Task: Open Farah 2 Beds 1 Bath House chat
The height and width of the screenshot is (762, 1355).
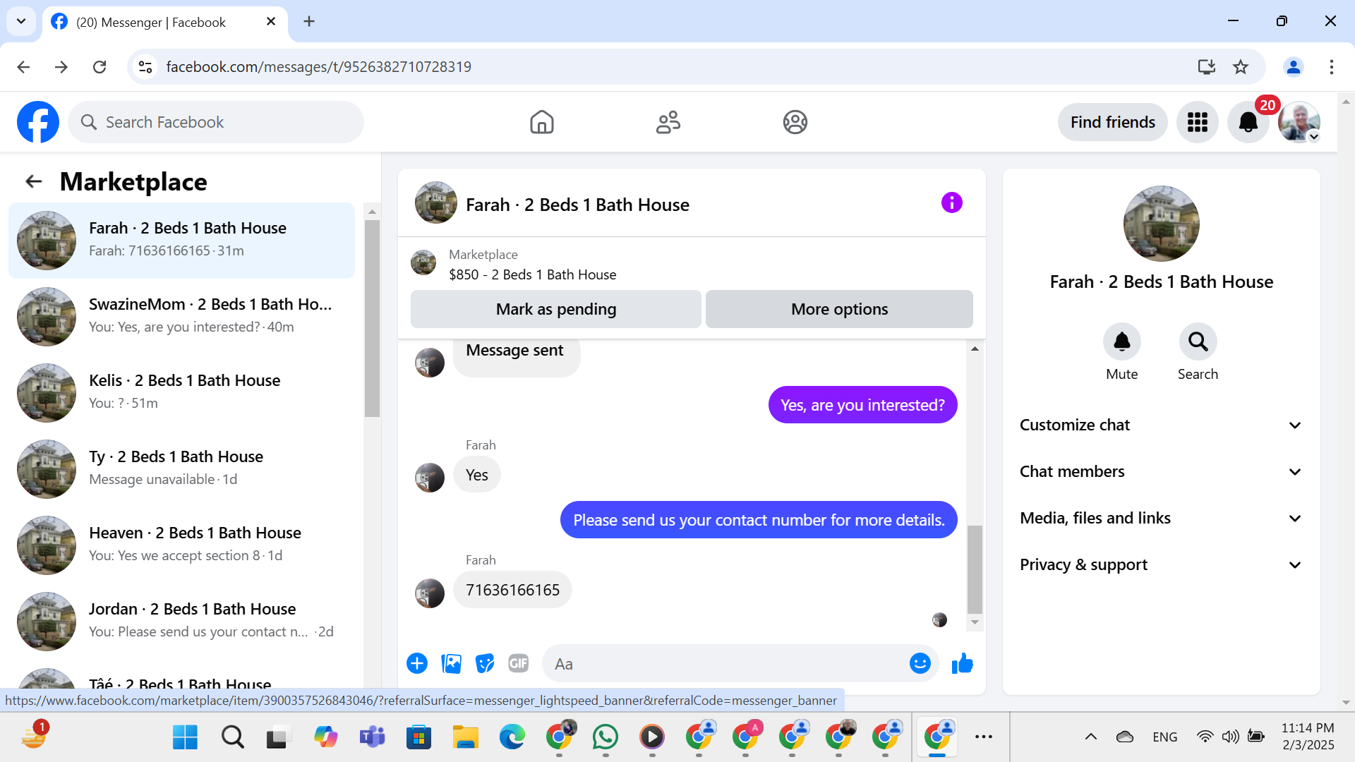Action: 181,241
